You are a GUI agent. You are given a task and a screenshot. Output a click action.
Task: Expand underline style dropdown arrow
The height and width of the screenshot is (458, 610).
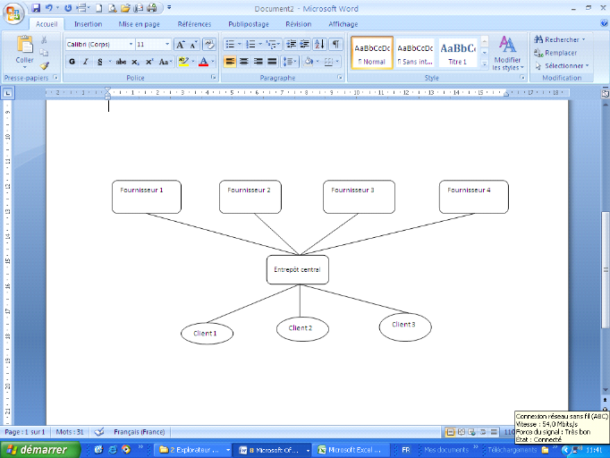109,62
